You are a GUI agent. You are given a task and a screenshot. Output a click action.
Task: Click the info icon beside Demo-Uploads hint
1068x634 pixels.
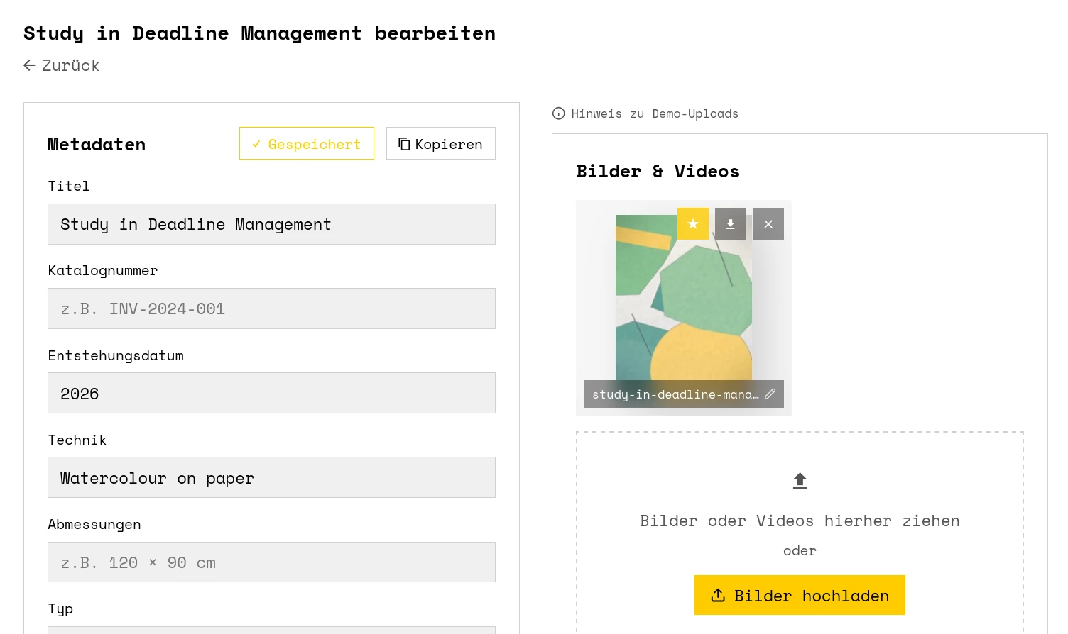click(x=559, y=113)
